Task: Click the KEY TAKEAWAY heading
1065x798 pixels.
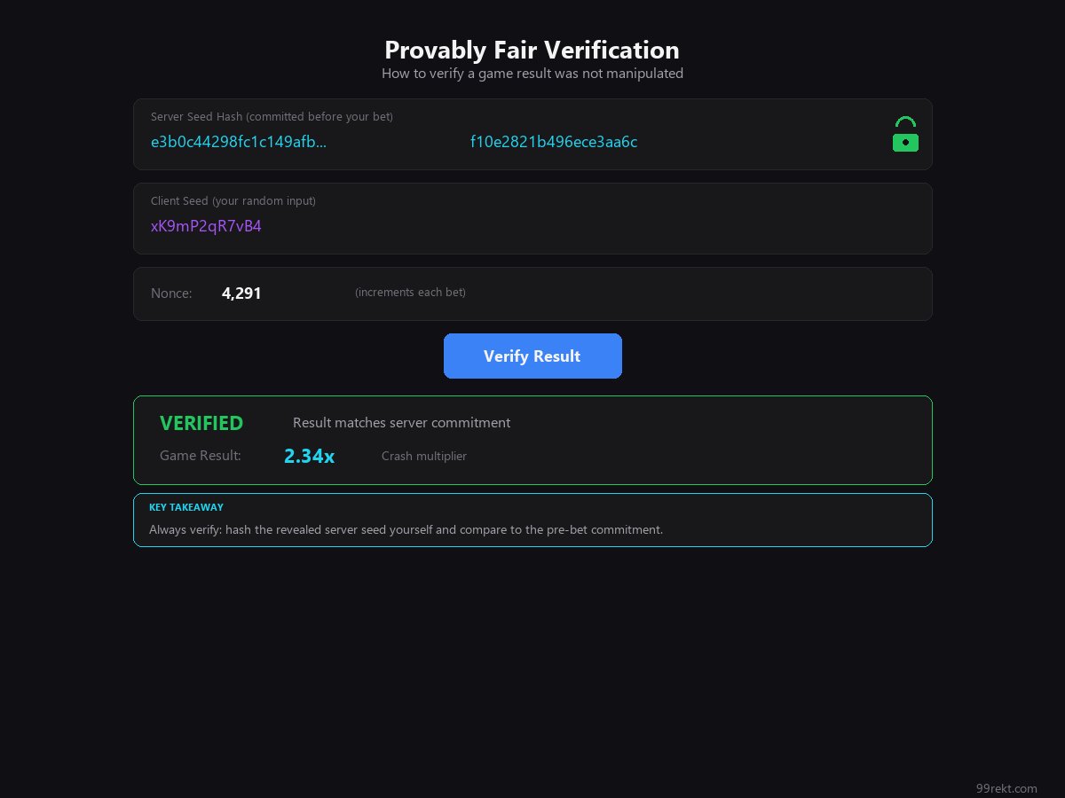Action: [x=185, y=507]
